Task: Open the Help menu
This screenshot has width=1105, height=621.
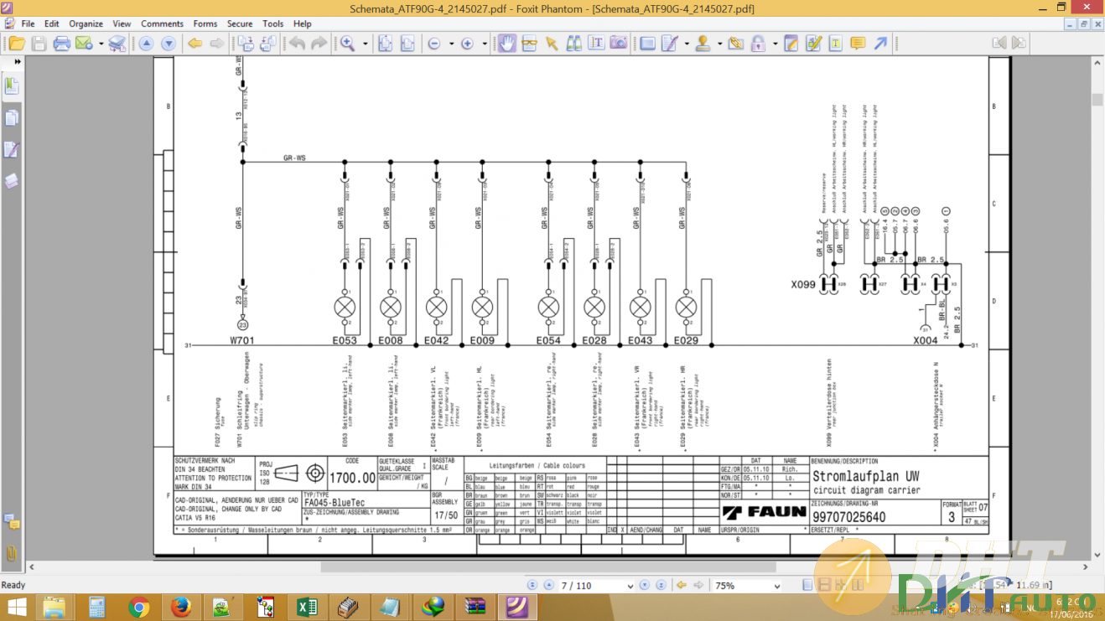Action: pos(303,23)
